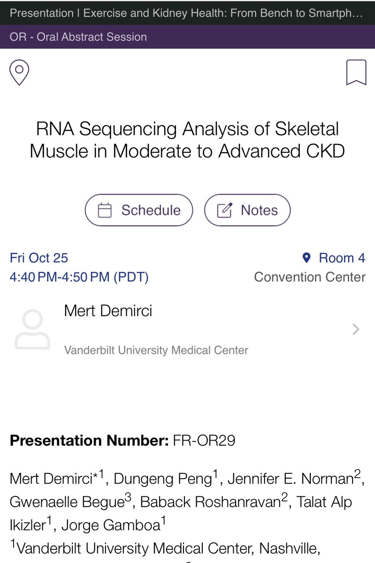This screenshot has width=375, height=563.
Task: Click author name Jorge Gamboa
Action: click(x=110, y=525)
